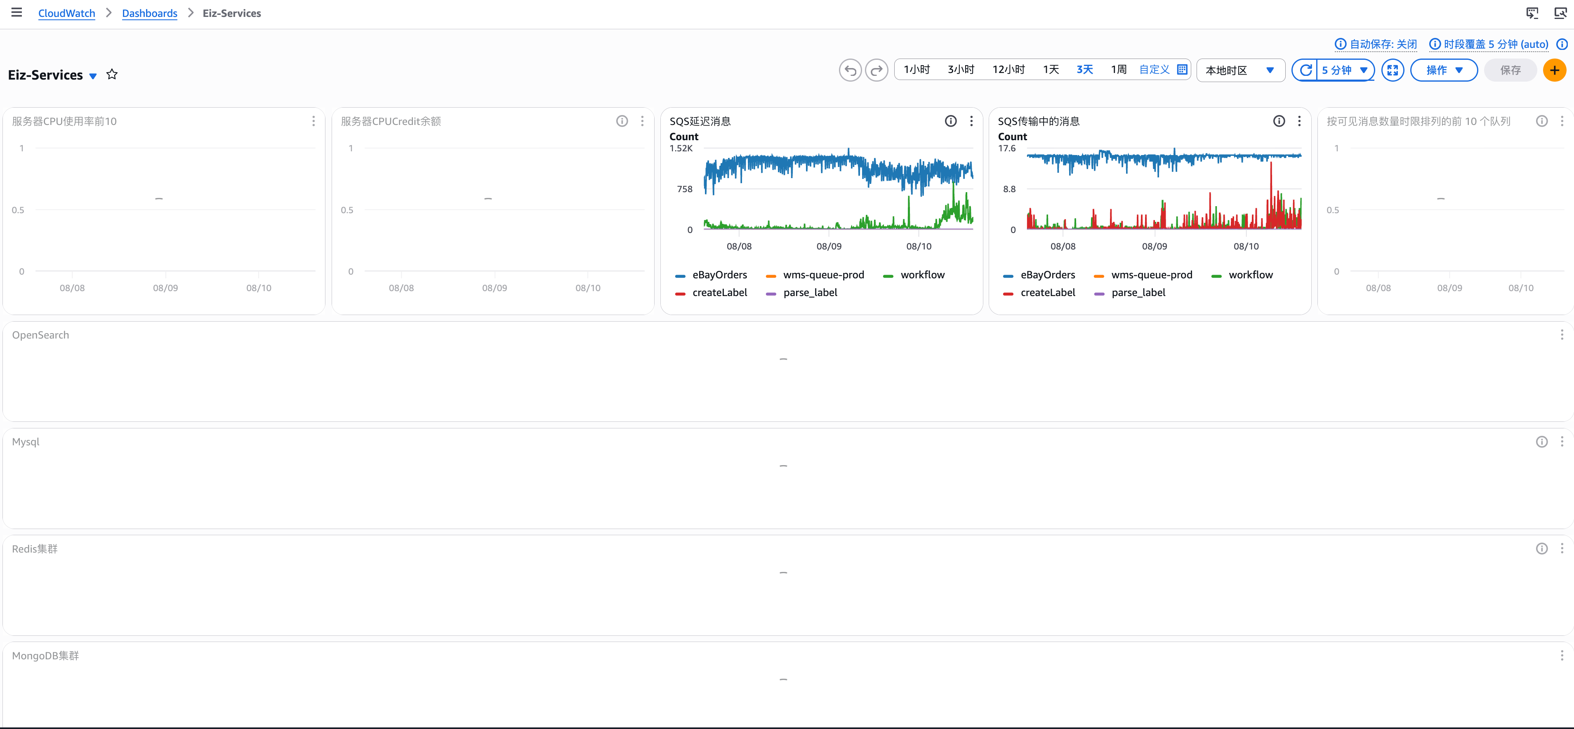
Task: Add a widget with the orange plus button
Action: [x=1554, y=70]
